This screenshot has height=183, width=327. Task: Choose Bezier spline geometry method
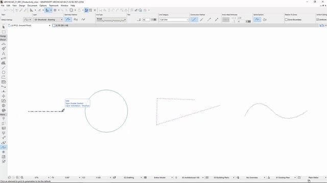pos(76,19)
